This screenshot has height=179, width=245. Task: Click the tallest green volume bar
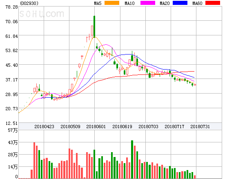pos(132,159)
